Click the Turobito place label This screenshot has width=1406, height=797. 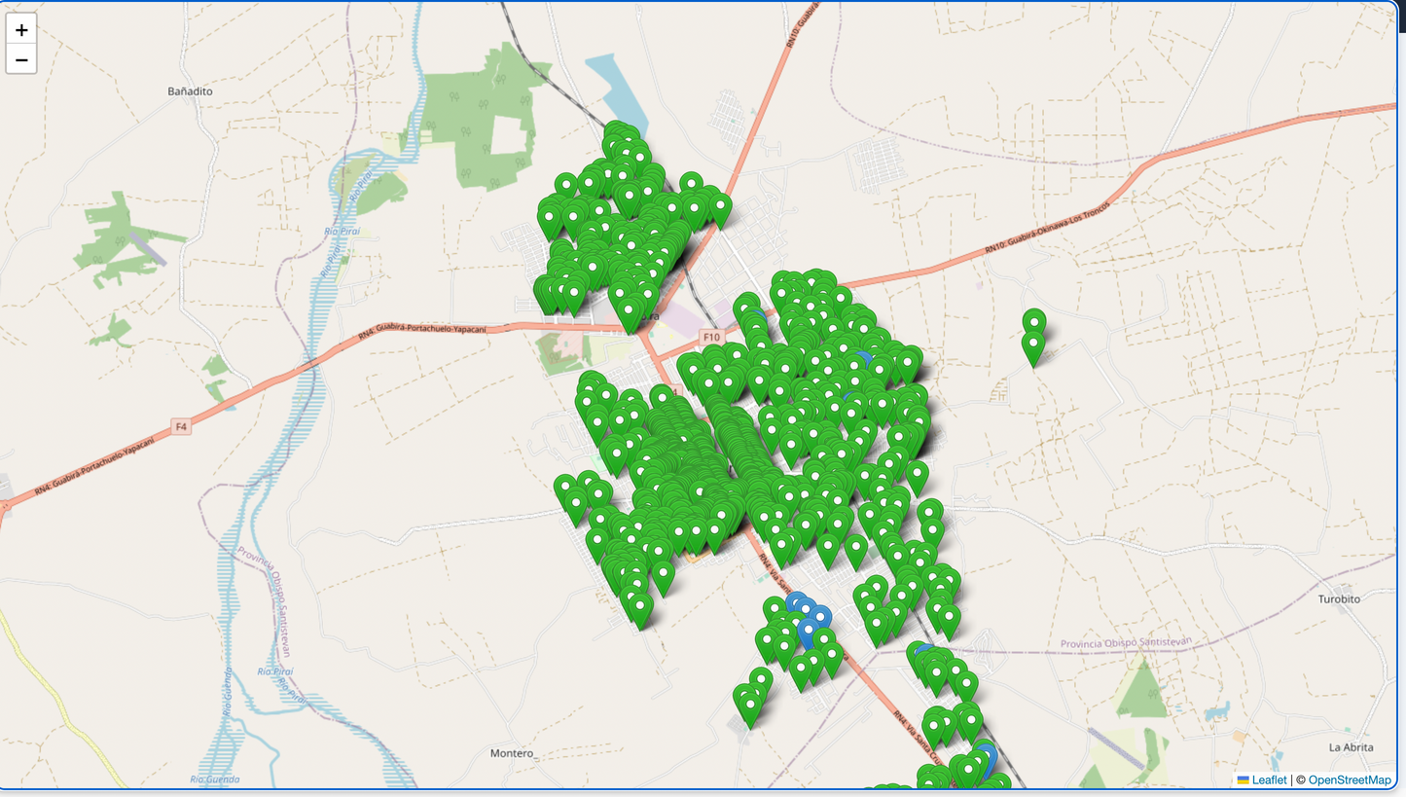click(x=1339, y=599)
